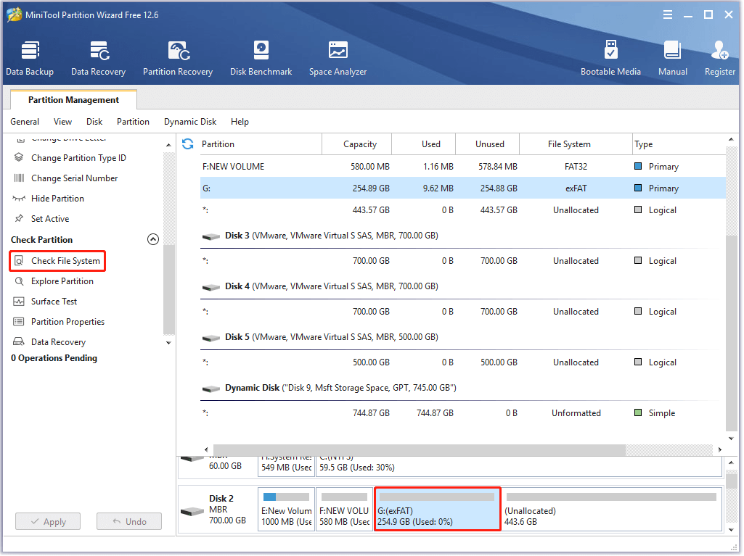Click the Type column header

(679, 144)
